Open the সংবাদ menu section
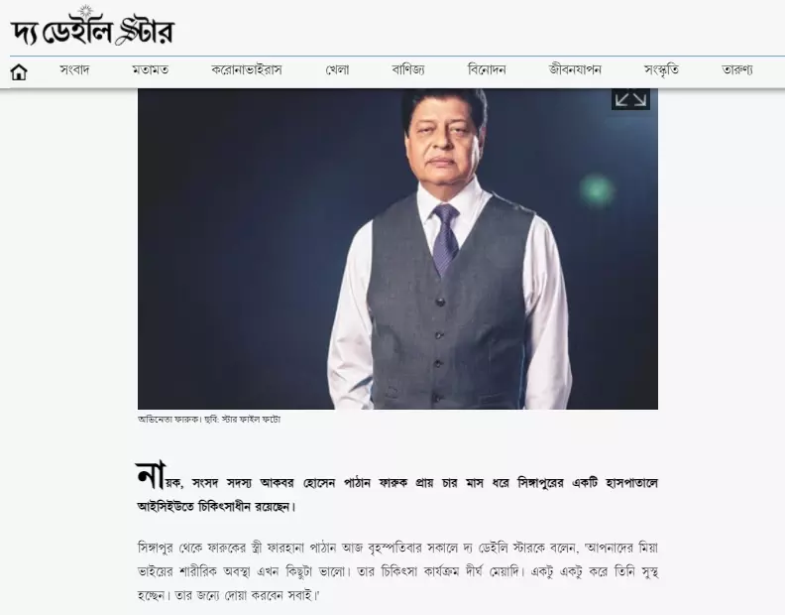The image size is (785, 615). (74, 69)
